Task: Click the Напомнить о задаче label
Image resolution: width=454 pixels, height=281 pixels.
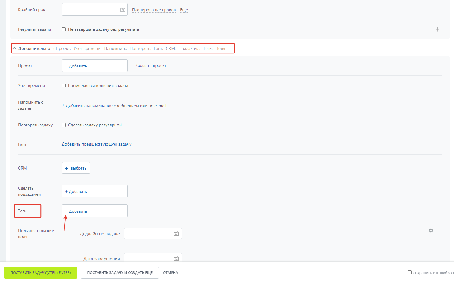Action: click(x=31, y=105)
